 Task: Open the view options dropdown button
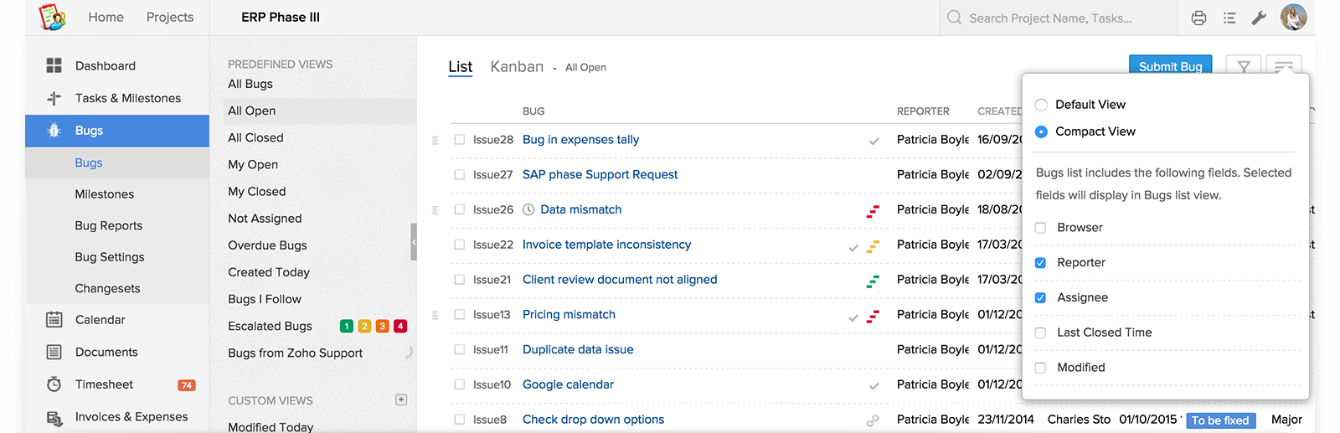tap(1284, 65)
